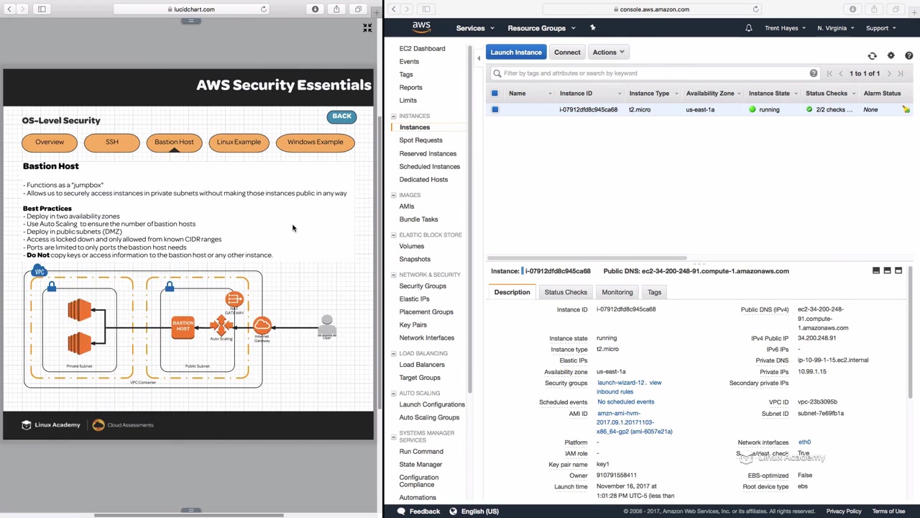
Task: Open the SSH slide tab in Lucidchart
Action: tap(111, 142)
